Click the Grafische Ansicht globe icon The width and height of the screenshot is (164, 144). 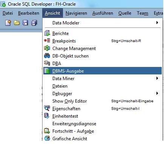pos(47,138)
